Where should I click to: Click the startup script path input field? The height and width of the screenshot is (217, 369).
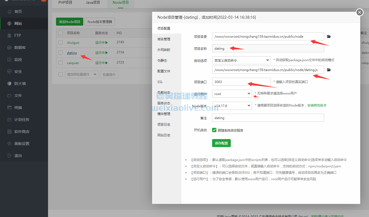click(268, 70)
